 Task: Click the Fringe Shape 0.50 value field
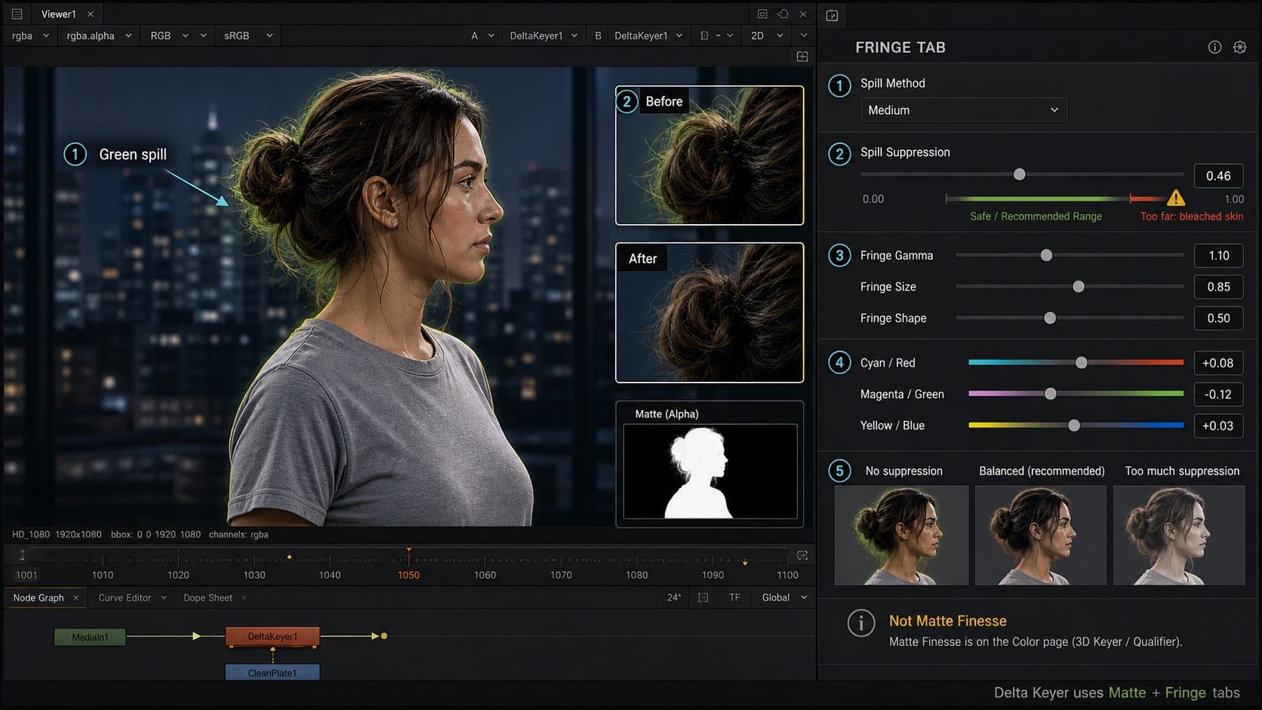point(1218,318)
